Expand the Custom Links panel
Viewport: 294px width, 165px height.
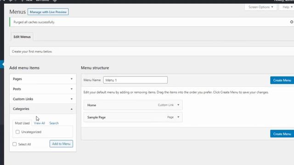43,99
